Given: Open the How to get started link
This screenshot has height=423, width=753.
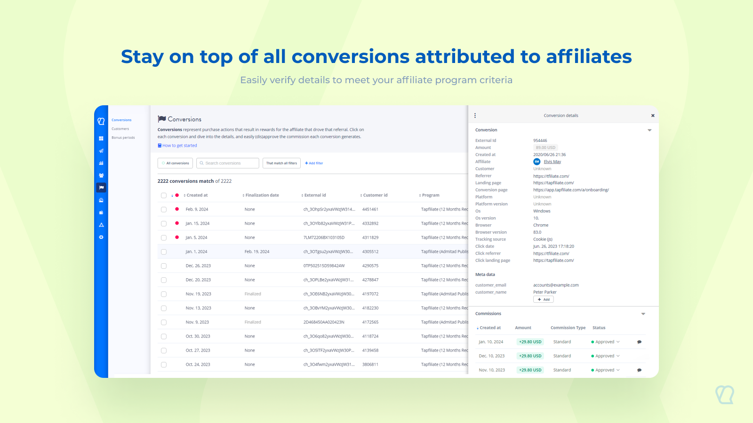Looking at the screenshot, I should 177,146.
